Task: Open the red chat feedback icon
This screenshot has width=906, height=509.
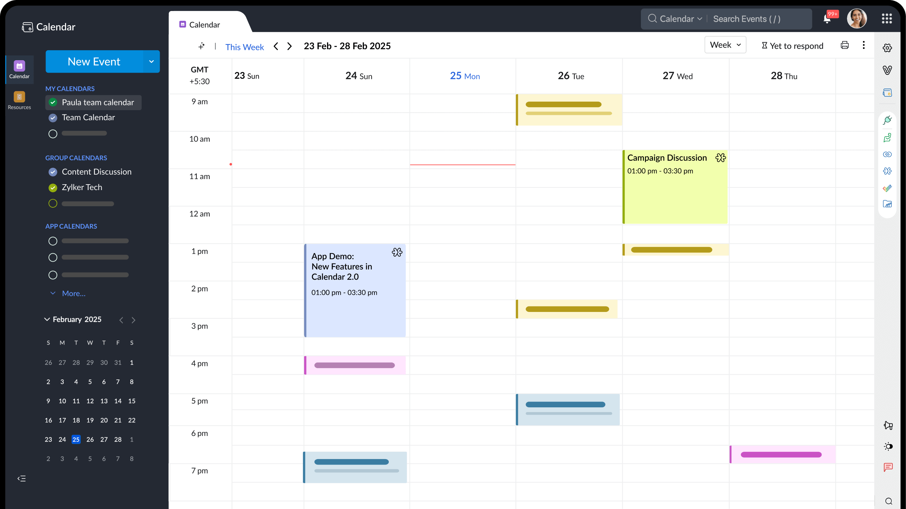Action: point(888,467)
